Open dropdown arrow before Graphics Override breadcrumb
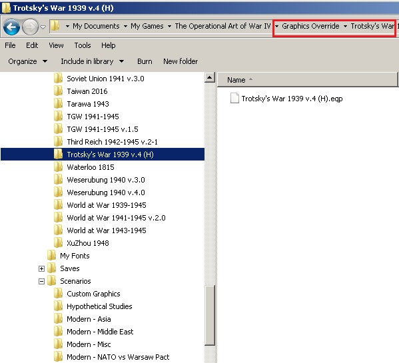 click(x=277, y=26)
